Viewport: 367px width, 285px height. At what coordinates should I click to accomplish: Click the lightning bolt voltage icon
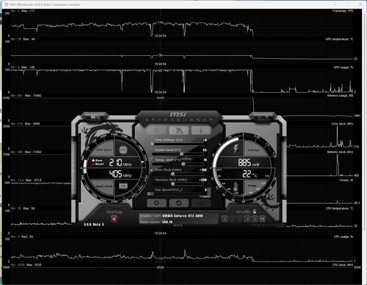coord(235,149)
